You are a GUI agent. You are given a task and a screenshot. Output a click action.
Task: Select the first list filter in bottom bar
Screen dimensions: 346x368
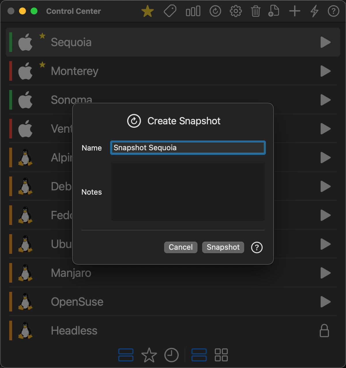[x=126, y=355]
